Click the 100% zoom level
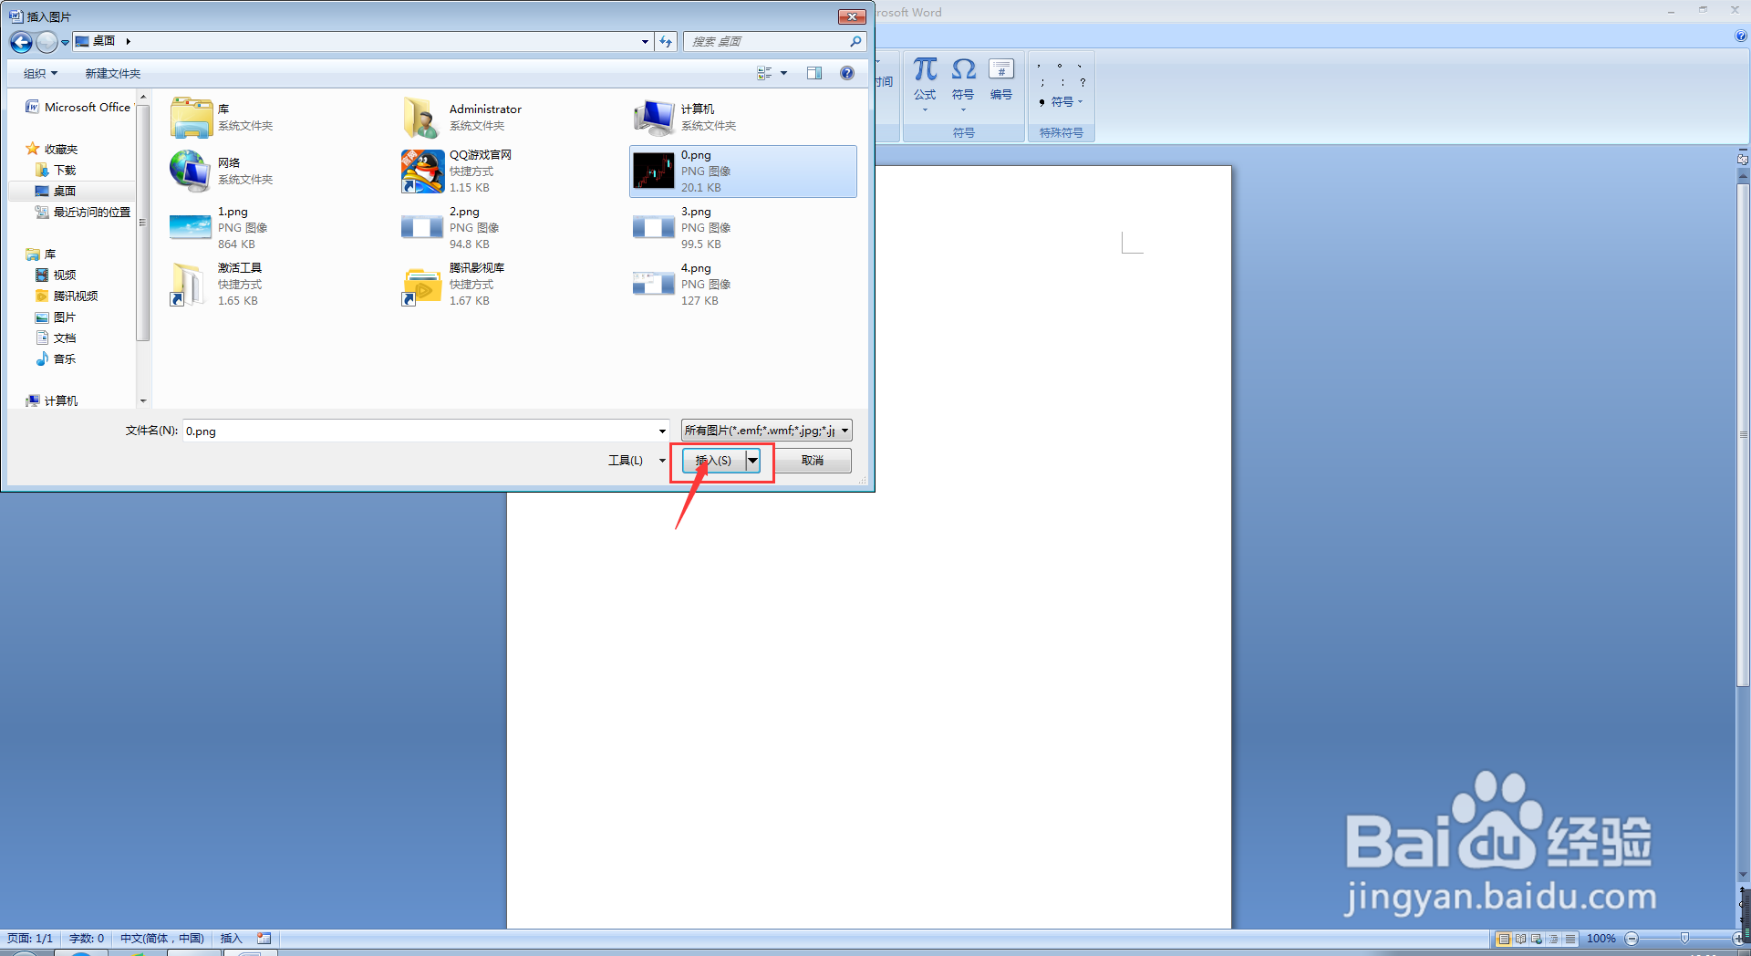The height and width of the screenshot is (956, 1751). point(1601,939)
